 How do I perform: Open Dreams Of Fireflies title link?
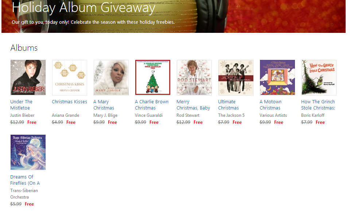pos(25,180)
